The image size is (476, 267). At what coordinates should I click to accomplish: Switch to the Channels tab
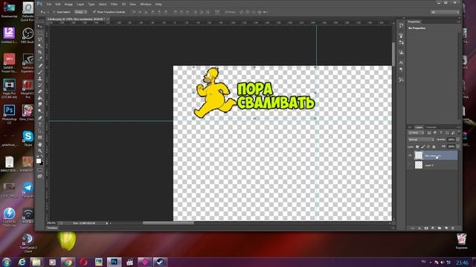coord(431,127)
